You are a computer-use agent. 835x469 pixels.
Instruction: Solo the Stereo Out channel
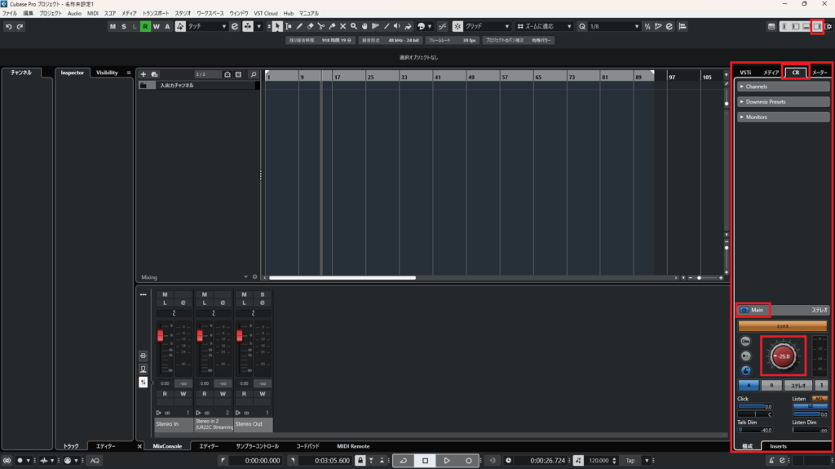tap(262, 294)
